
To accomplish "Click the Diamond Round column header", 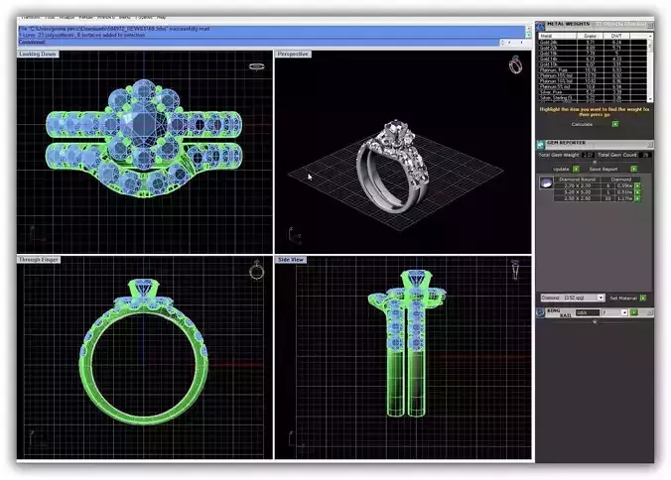I will (578, 180).
